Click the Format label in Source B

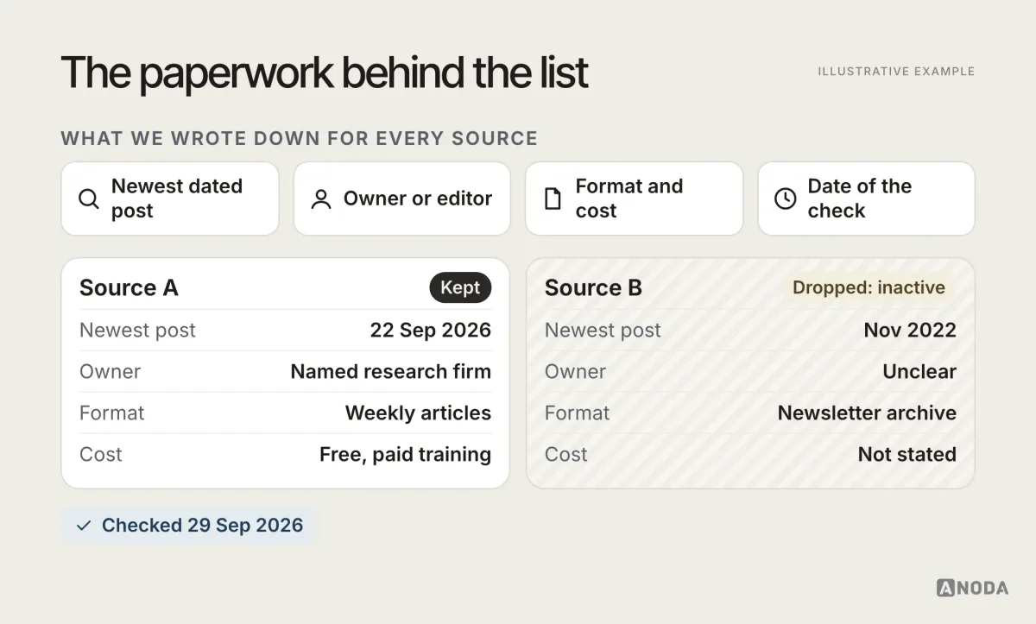[x=578, y=413]
